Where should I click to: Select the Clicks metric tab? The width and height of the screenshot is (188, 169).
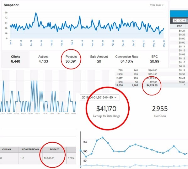click(x=15, y=59)
